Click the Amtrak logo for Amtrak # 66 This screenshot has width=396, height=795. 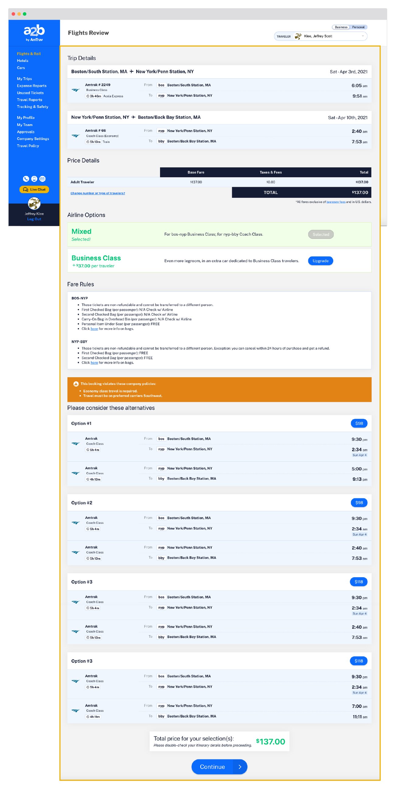[76, 136]
